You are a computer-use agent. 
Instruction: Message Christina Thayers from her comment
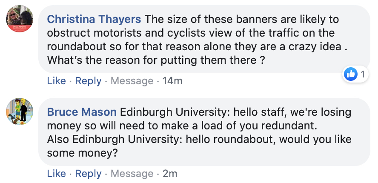(132, 81)
